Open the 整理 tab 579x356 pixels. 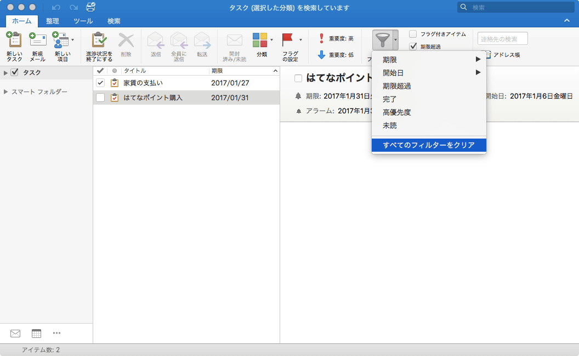click(53, 21)
